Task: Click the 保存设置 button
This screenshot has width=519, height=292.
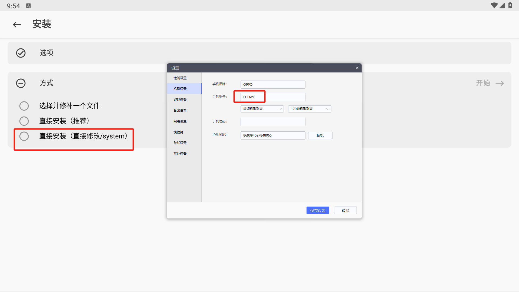Action: pyautogui.click(x=318, y=210)
